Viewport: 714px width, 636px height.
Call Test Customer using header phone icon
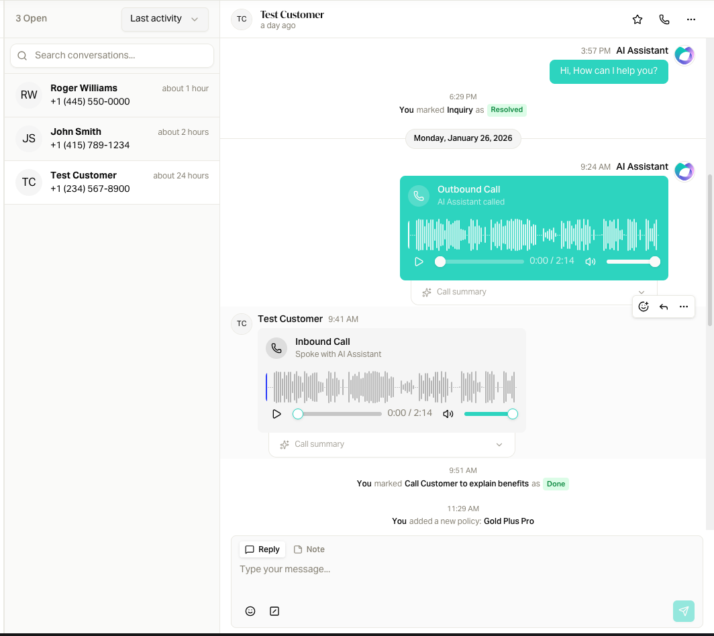point(664,19)
